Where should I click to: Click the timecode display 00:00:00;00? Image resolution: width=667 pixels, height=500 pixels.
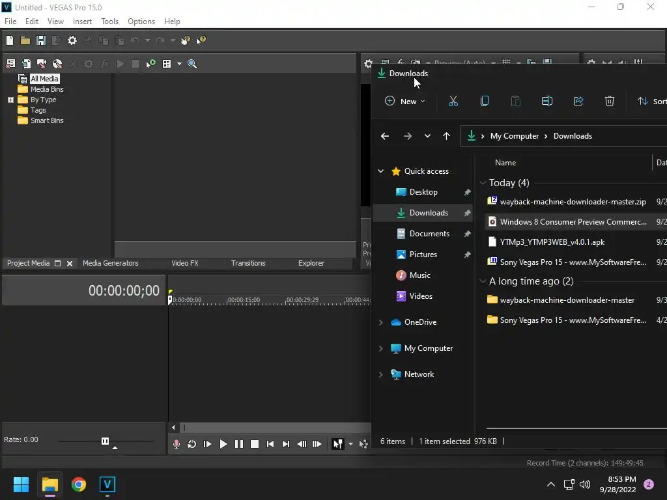[124, 290]
